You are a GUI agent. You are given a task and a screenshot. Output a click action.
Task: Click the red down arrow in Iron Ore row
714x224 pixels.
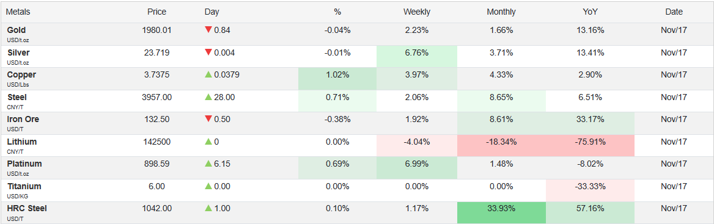pyautogui.click(x=208, y=120)
